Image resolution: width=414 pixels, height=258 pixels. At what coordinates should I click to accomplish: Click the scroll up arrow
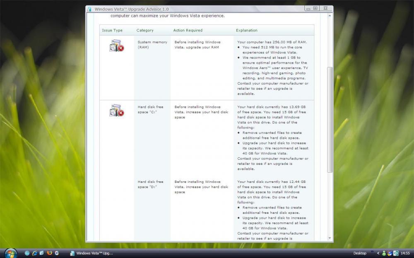click(x=330, y=16)
